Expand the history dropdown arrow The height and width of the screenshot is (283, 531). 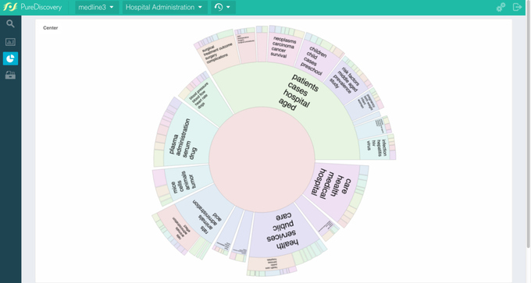pos(228,7)
